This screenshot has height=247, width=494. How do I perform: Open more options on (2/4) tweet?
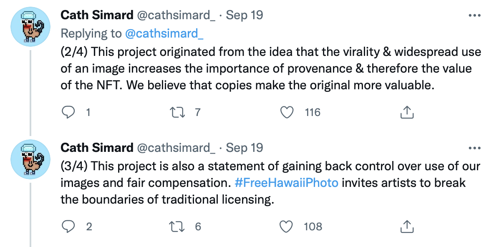click(x=475, y=16)
